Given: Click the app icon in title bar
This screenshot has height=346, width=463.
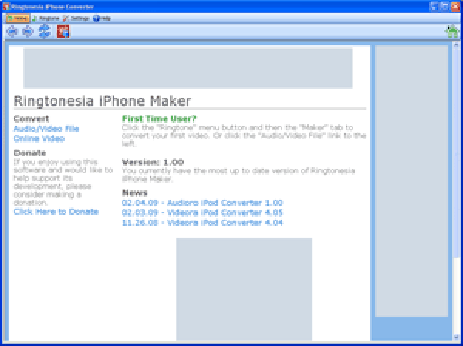Looking at the screenshot, I should coord(6,6).
